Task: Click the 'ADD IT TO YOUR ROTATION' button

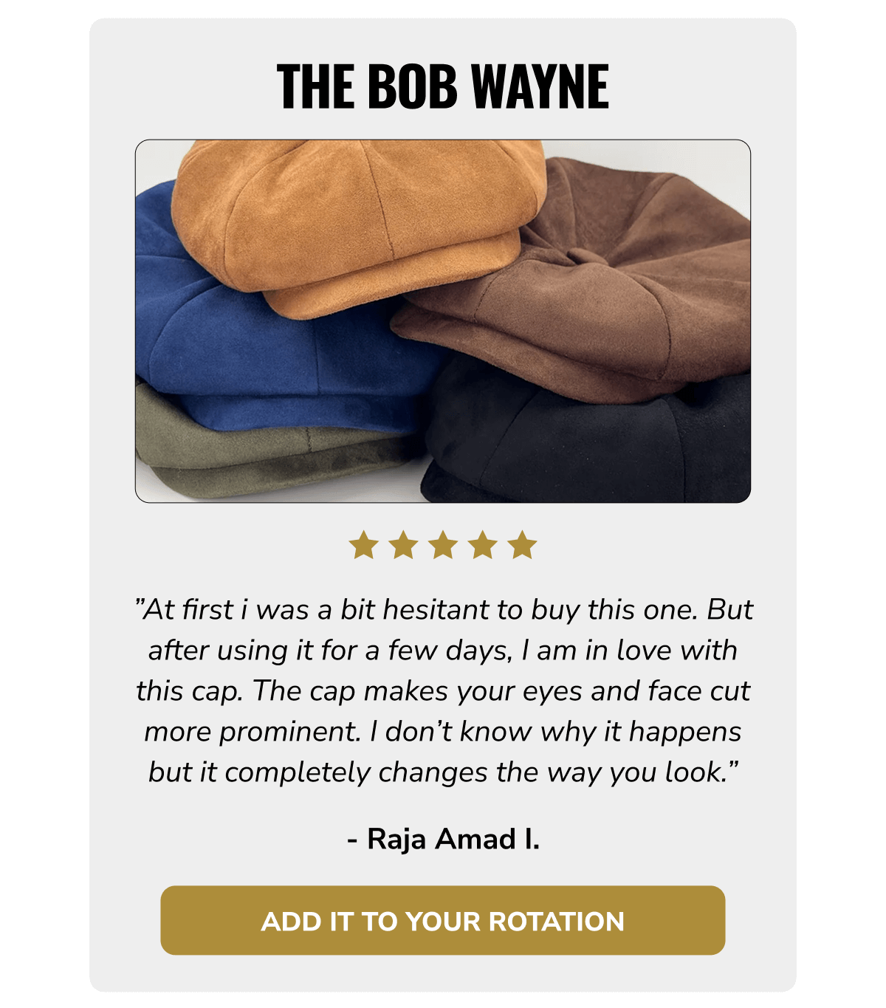Action: click(x=443, y=921)
